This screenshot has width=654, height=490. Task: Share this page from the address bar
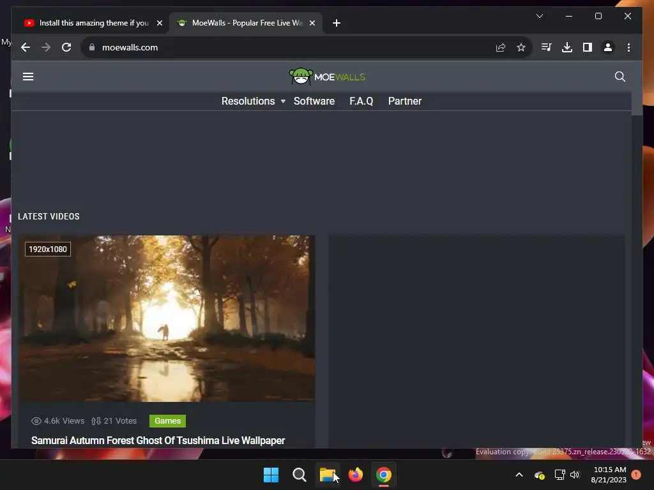click(x=501, y=47)
